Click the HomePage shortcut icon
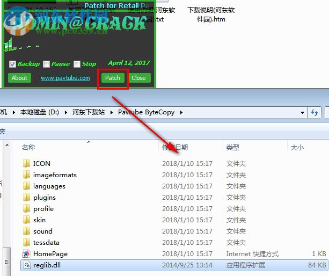Screen dimensions: 329x276 (27, 254)
